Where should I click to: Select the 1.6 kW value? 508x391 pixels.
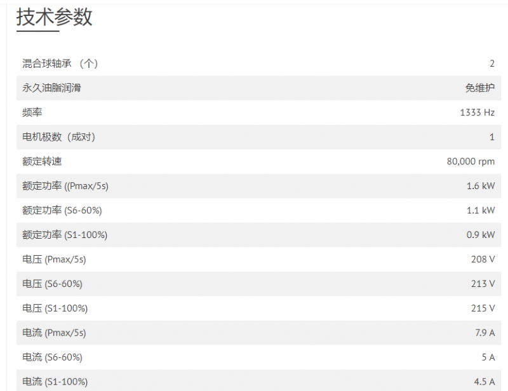(x=481, y=186)
